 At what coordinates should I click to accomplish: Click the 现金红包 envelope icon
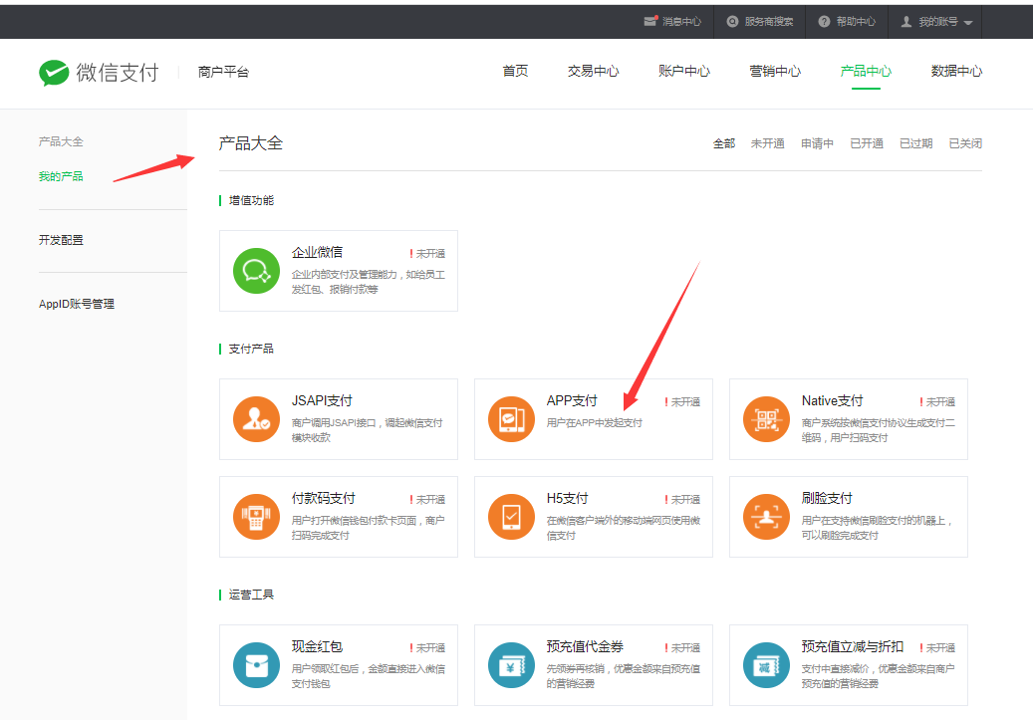[257, 665]
